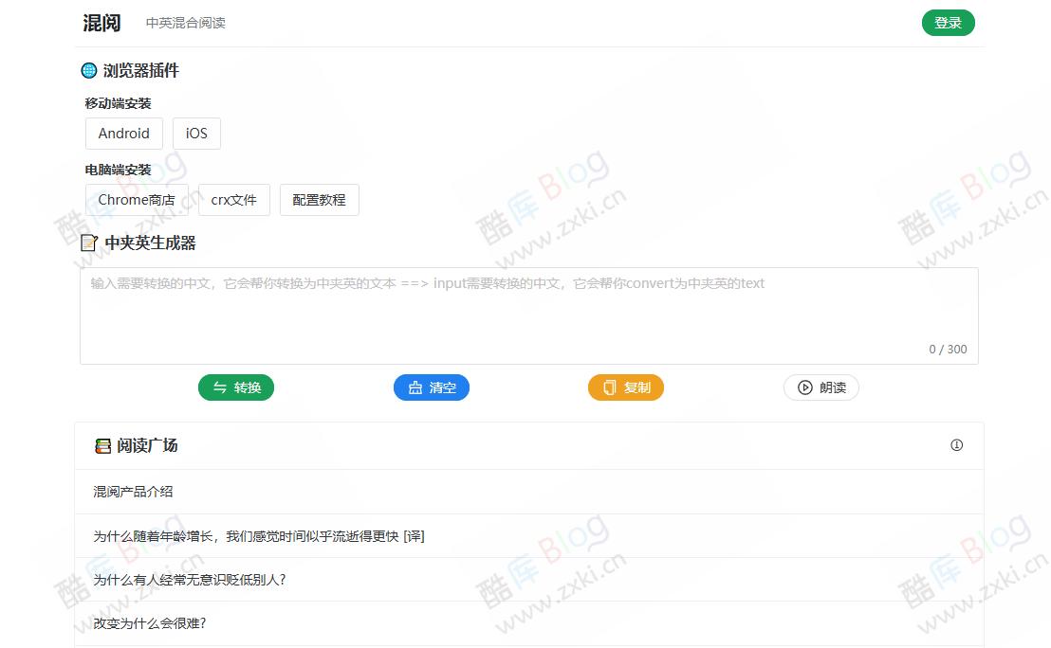1051x648 pixels.
Task: Open 改变为什么会很难 article
Action: pos(150,623)
